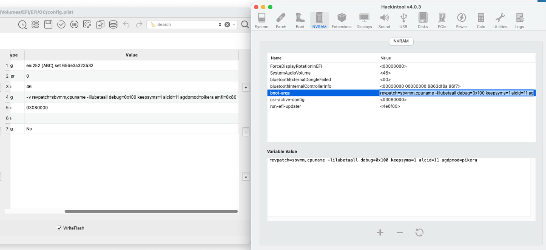This screenshot has height=250, width=546.
Task: Open the Boot section in Hackintool
Action: pyautogui.click(x=300, y=20)
